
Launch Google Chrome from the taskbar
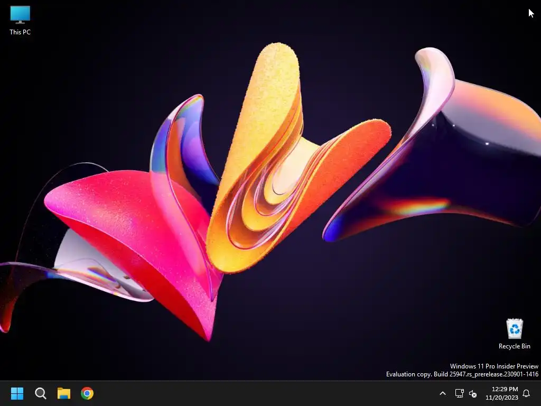click(87, 393)
